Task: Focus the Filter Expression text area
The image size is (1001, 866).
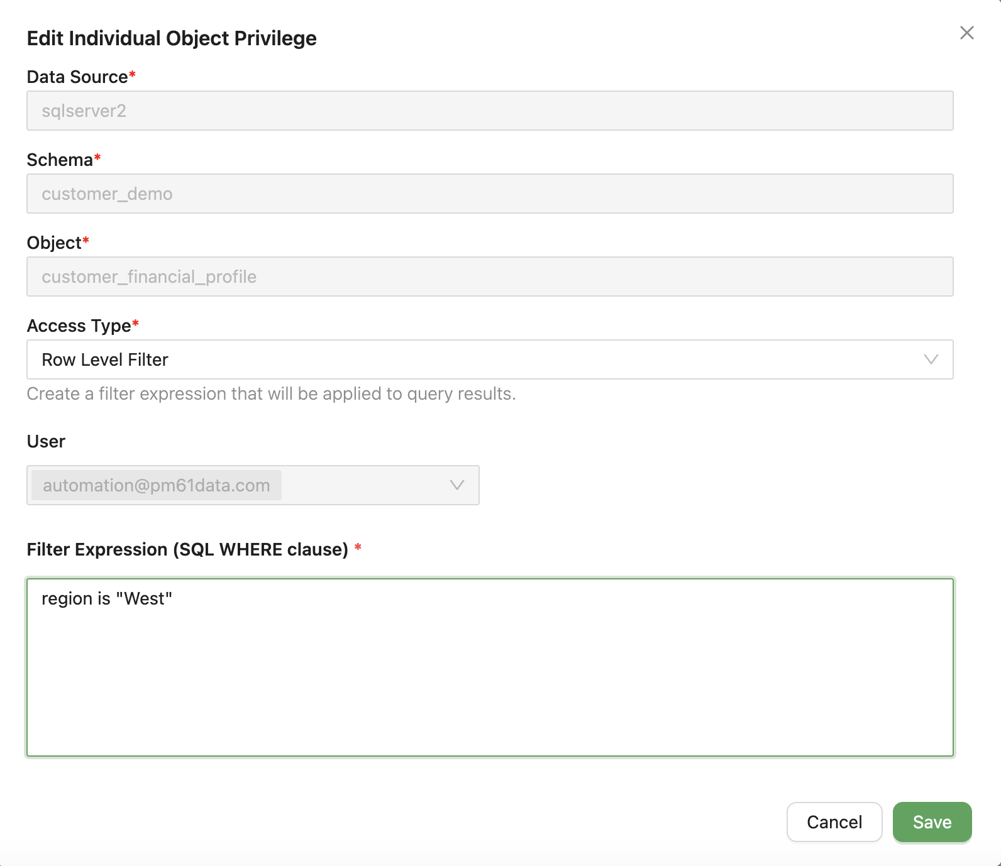Action: pyautogui.click(x=489, y=679)
